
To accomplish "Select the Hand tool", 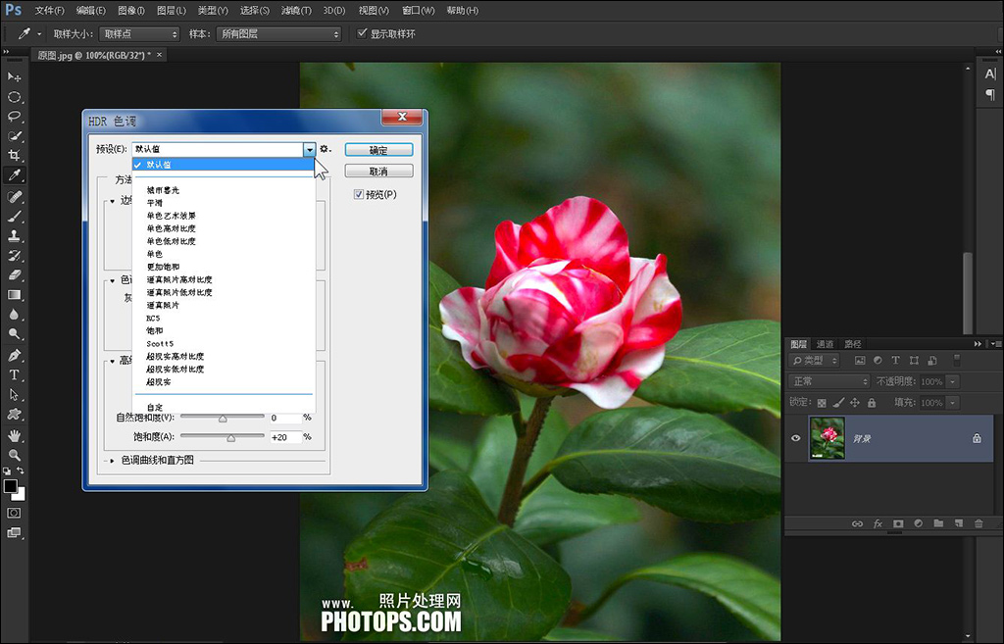I will point(14,436).
